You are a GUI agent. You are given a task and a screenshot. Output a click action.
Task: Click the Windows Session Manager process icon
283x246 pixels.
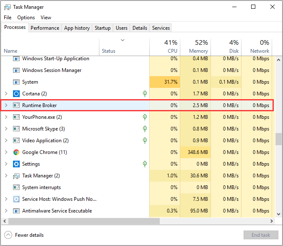coord(16,70)
